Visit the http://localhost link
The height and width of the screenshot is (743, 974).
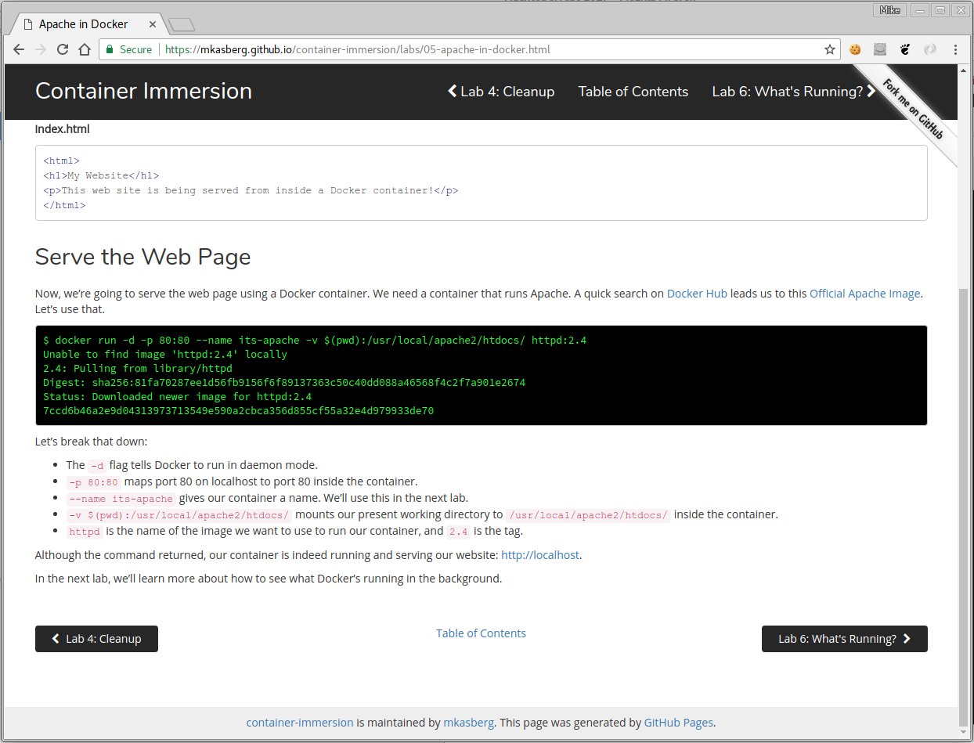click(540, 555)
